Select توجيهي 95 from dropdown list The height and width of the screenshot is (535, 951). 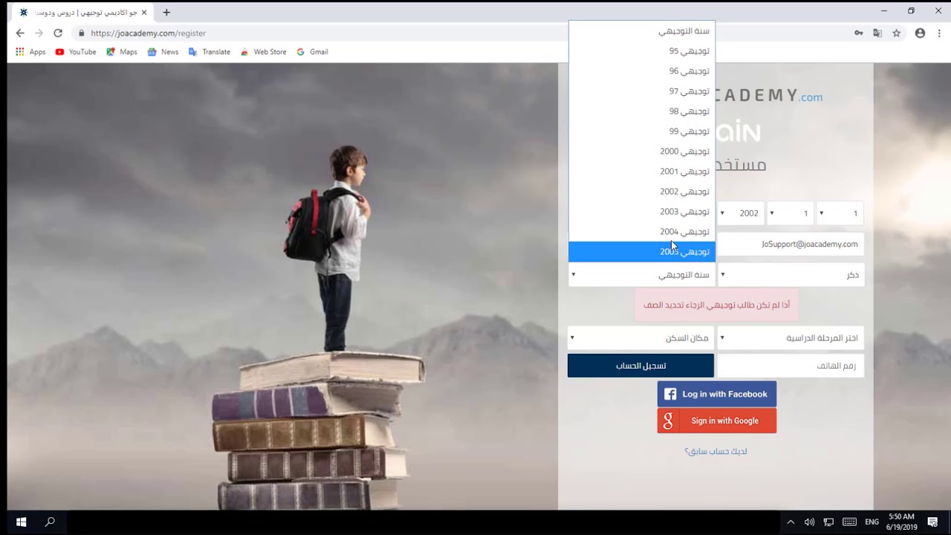642,51
